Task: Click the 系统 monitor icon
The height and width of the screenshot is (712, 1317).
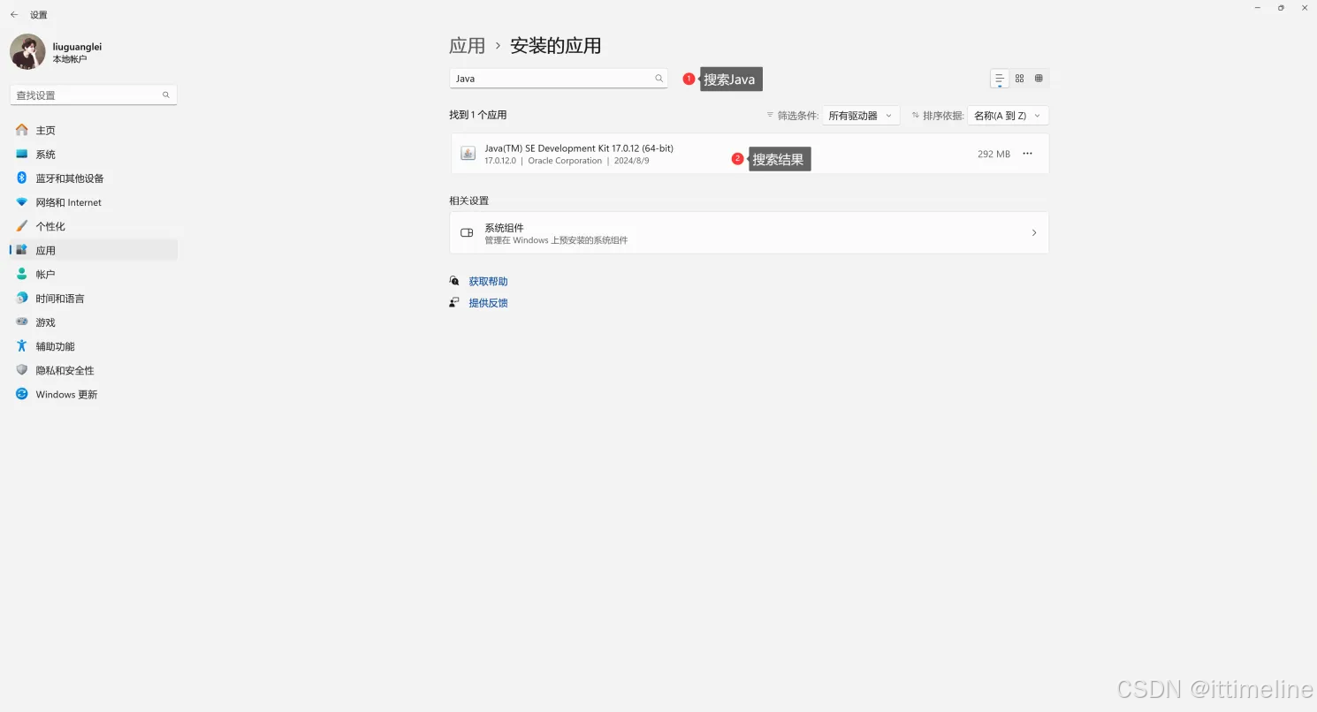Action: point(22,154)
